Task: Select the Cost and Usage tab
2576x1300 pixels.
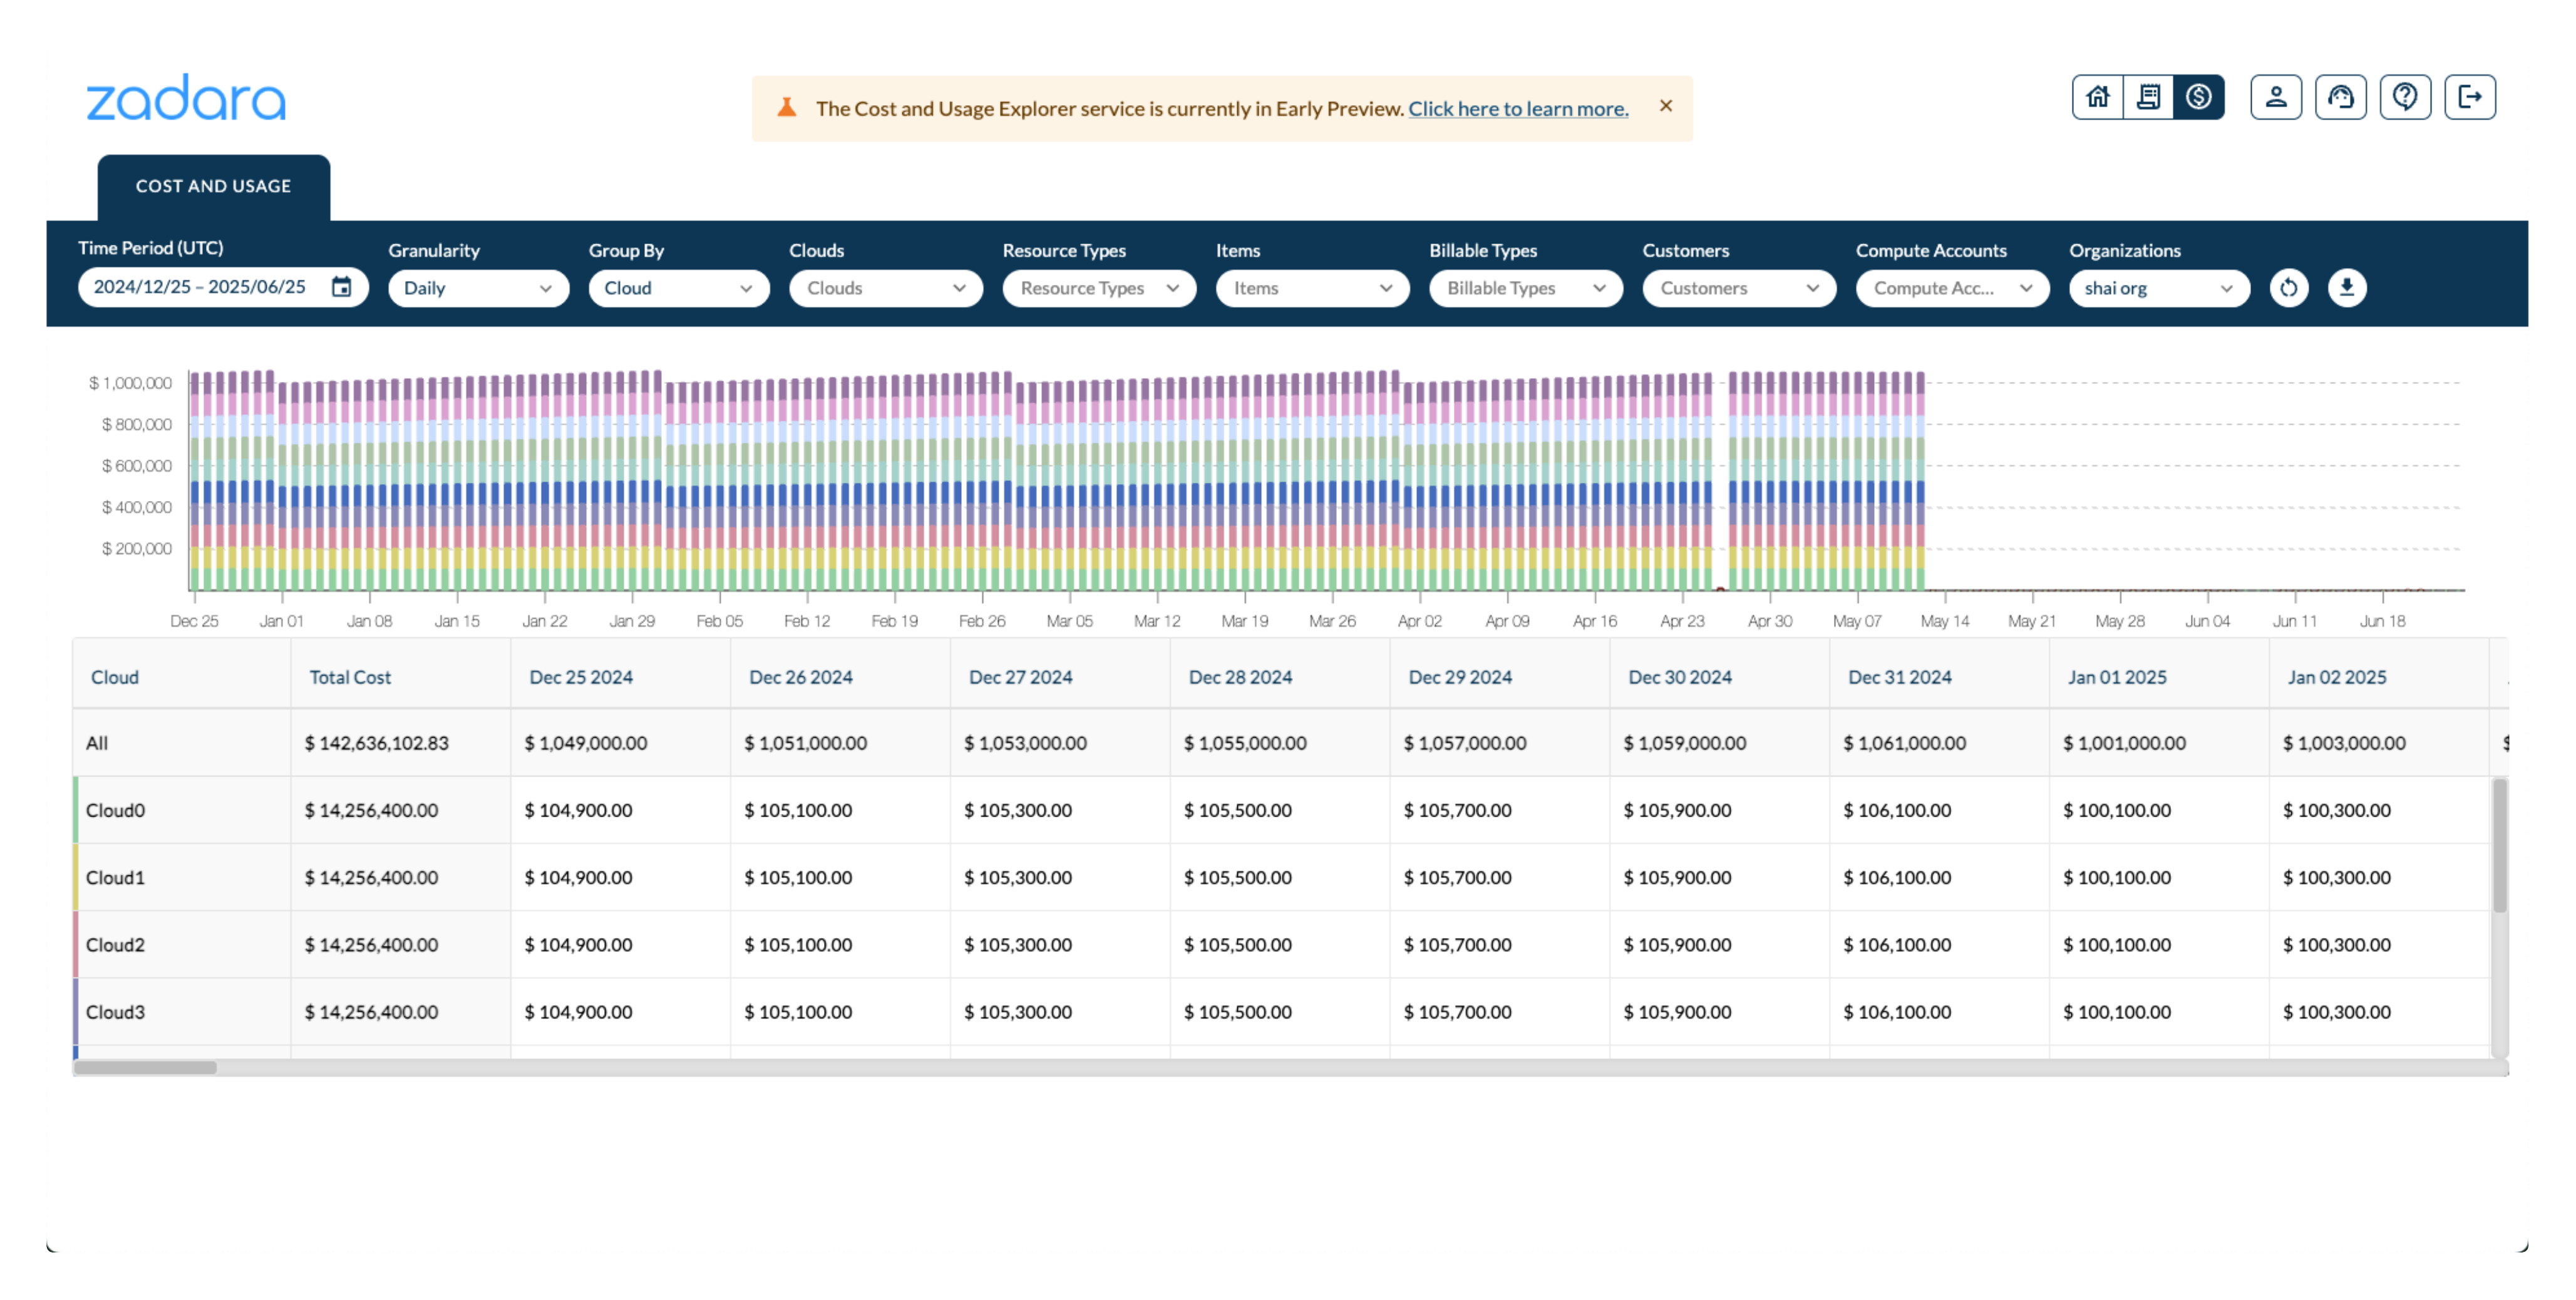Action: click(x=213, y=186)
